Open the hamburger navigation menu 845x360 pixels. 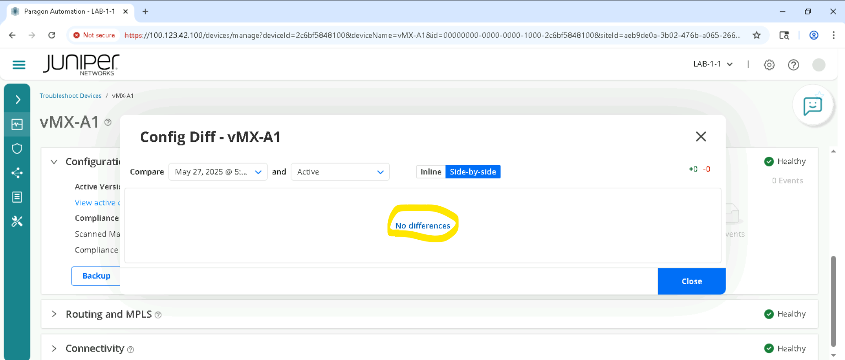click(x=19, y=65)
